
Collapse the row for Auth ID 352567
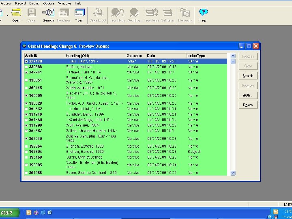[26, 131]
